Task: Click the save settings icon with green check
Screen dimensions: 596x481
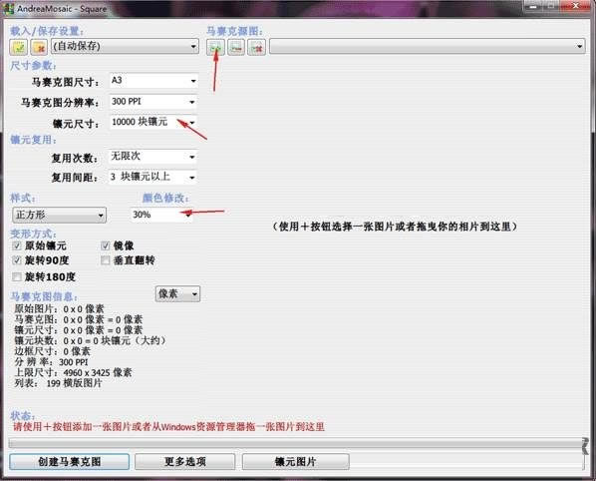Action: click(x=18, y=47)
